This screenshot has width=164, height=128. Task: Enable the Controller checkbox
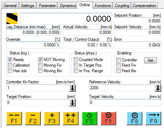tap(118, 60)
